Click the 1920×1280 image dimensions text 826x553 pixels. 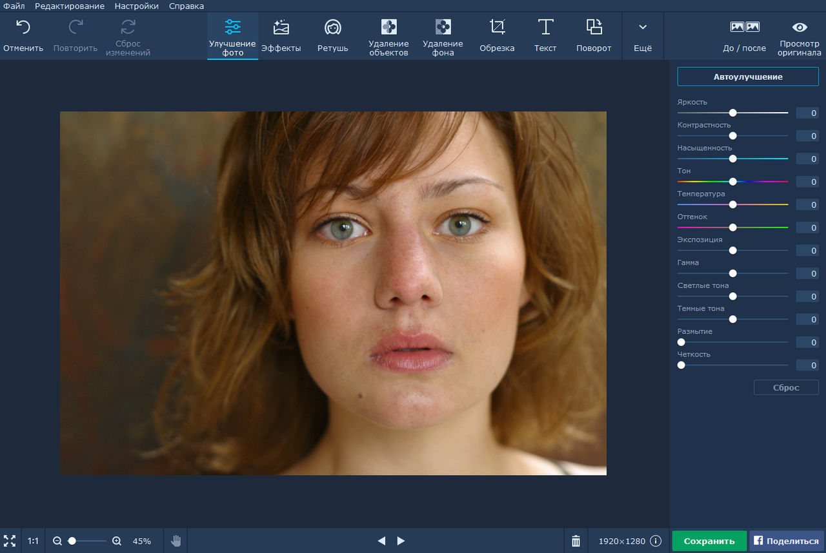tap(621, 541)
